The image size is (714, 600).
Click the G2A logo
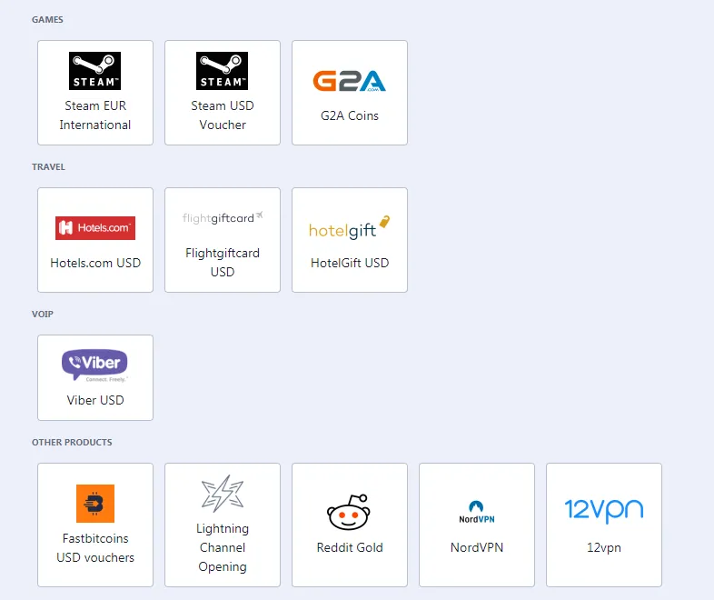point(349,81)
